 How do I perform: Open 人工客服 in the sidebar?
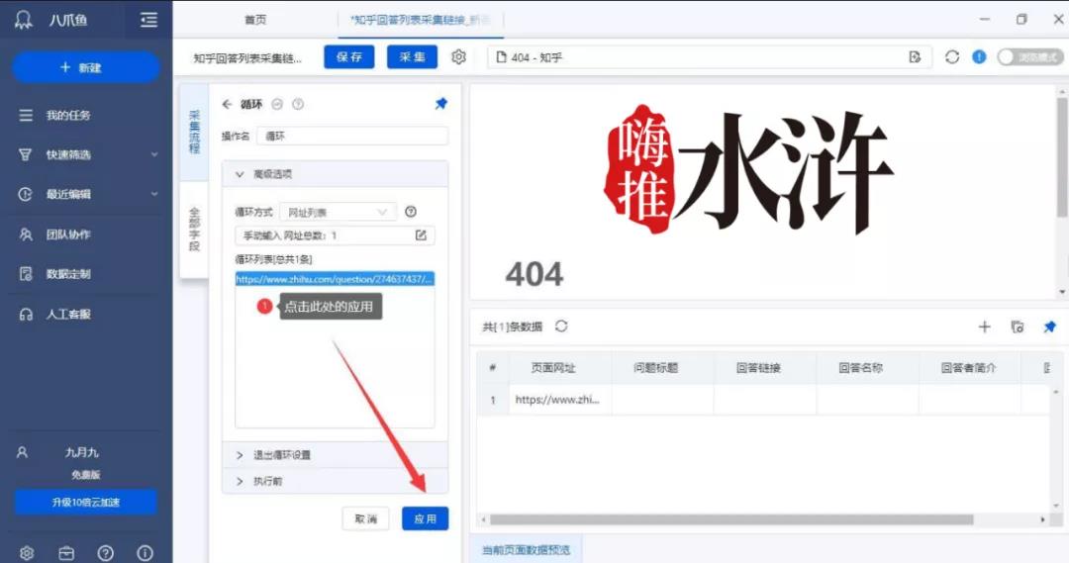click(68, 315)
